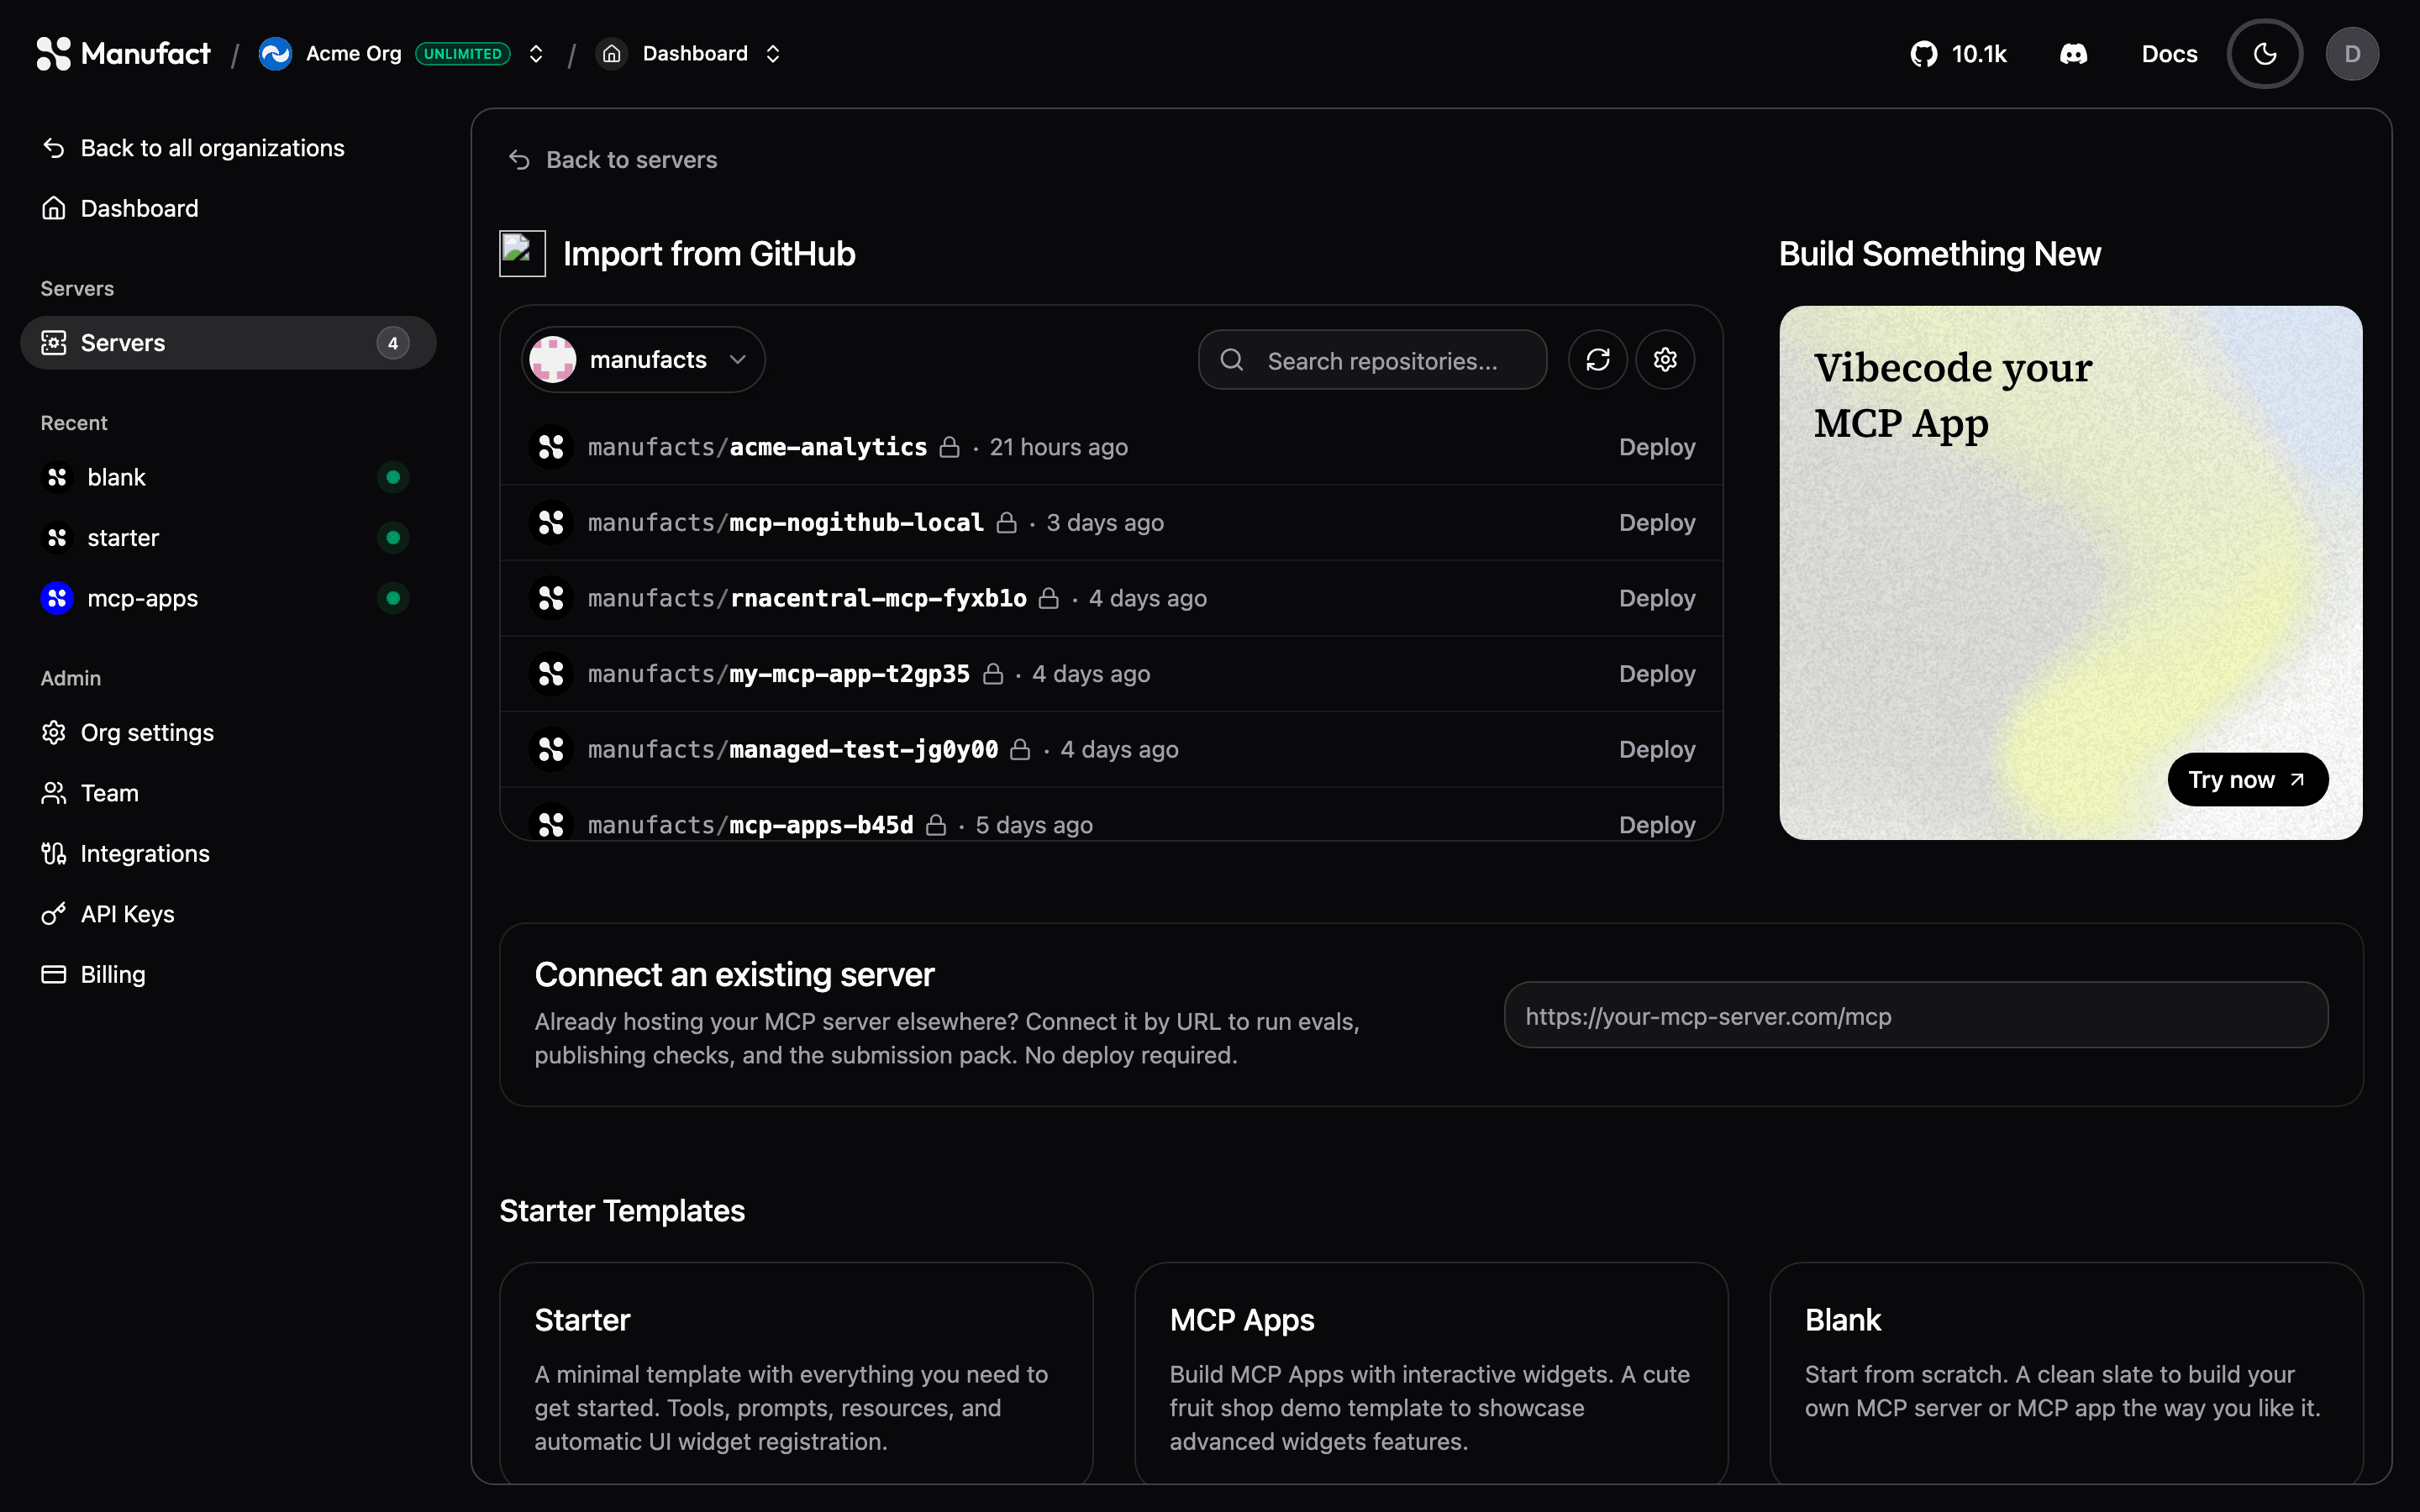Select the Blank template card
2420x1512 pixels.
pos(2066,1373)
